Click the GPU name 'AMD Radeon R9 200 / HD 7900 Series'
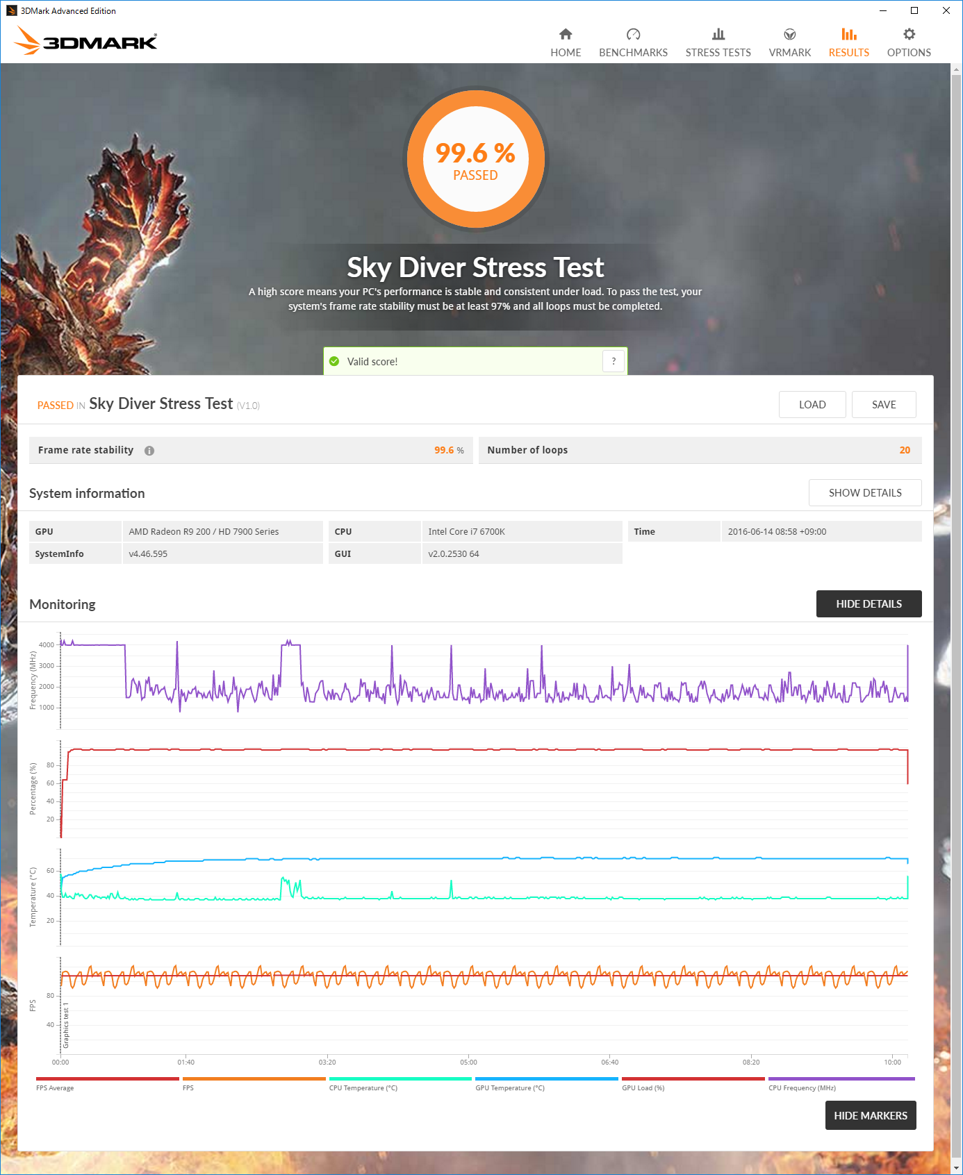 [x=204, y=532]
